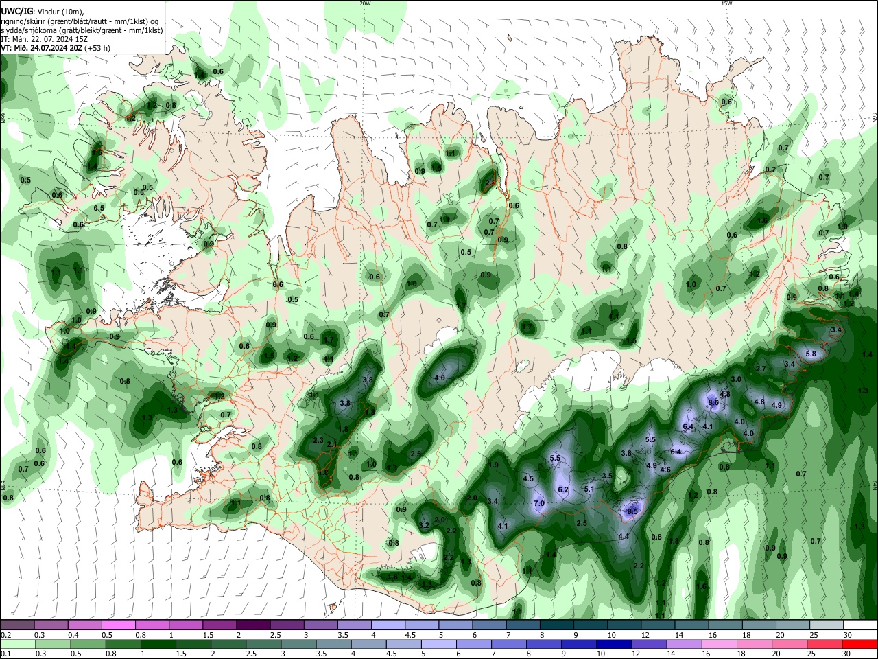The width and height of the screenshot is (878, 659).
Task: Select the palest green swatch after 0.1, lower scale
Action: tap(17, 645)
